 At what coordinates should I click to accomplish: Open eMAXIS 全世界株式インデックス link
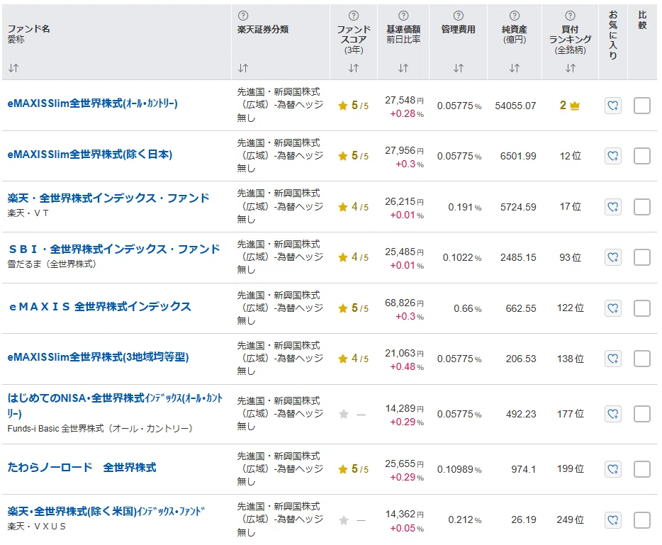pyautogui.click(x=100, y=306)
